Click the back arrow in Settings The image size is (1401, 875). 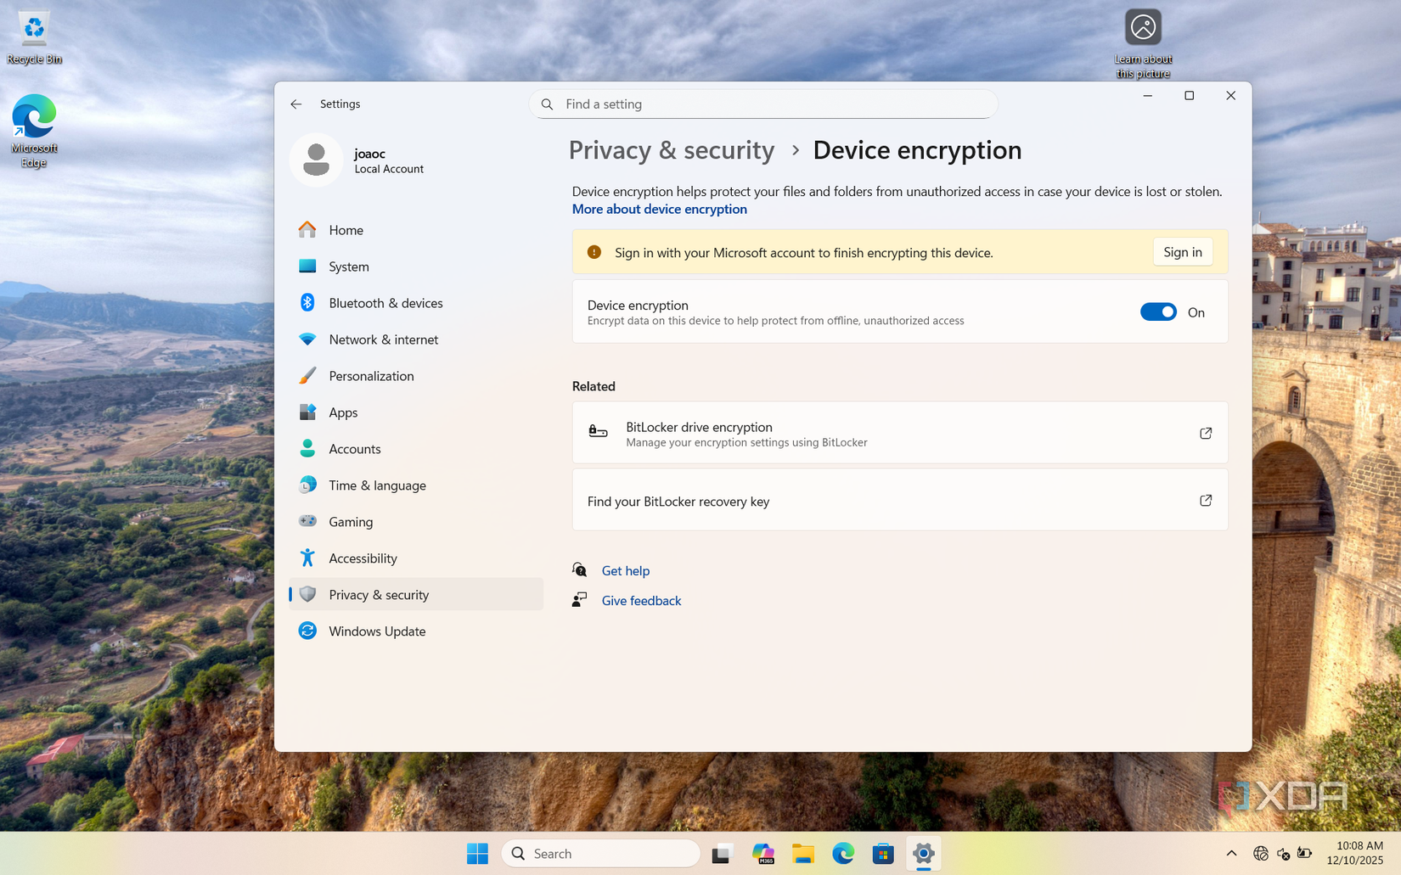pos(296,104)
